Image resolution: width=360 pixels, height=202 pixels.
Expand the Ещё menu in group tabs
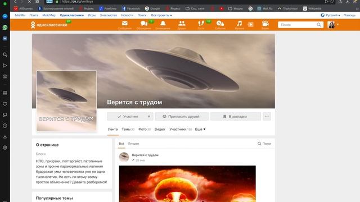click(x=200, y=130)
